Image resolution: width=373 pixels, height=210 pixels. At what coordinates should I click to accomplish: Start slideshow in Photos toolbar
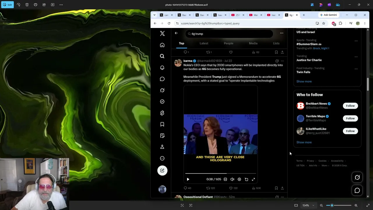click(x=52, y=5)
